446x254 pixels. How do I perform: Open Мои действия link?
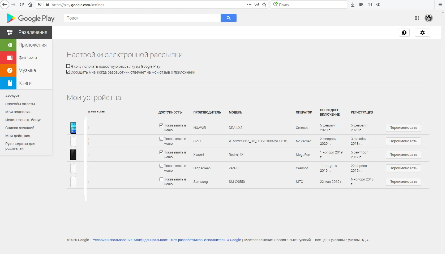[18, 136]
